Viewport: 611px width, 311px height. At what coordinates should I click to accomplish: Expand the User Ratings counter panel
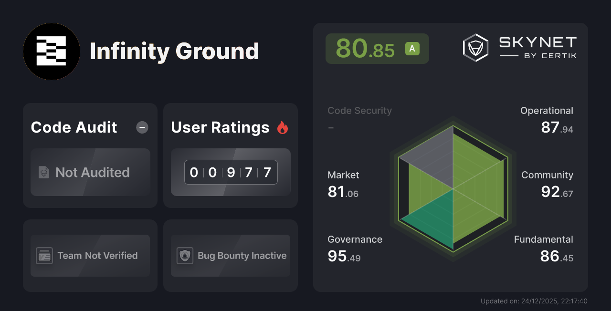tap(231, 172)
